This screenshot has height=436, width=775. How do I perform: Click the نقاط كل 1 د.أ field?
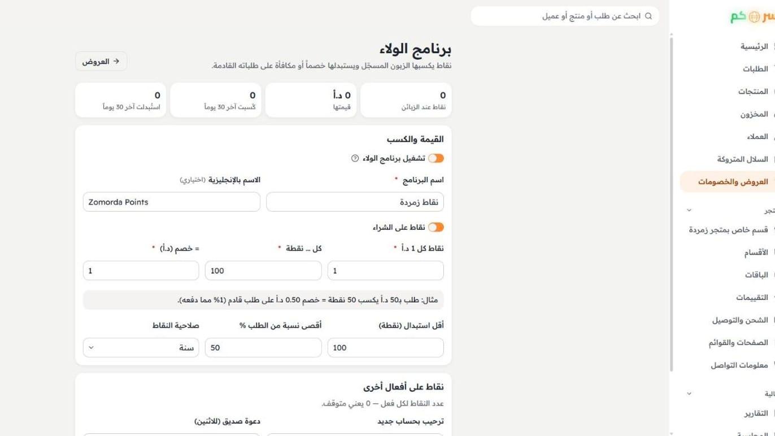(x=386, y=271)
